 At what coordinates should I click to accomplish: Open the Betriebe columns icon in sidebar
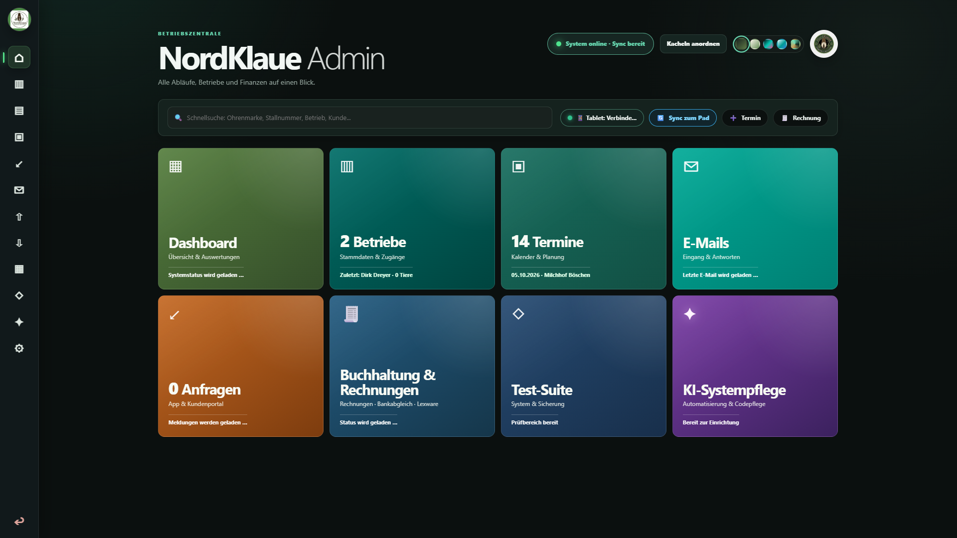pyautogui.click(x=19, y=84)
